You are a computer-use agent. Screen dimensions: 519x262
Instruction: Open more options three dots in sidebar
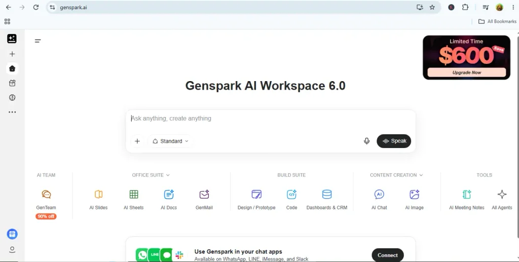pos(12,112)
